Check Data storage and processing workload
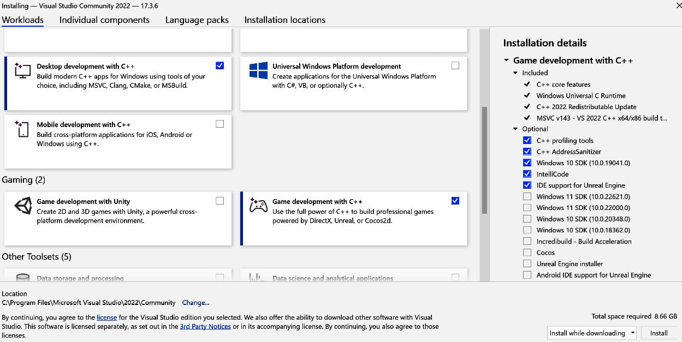Viewport: 682px width, 342px height. point(220,278)
